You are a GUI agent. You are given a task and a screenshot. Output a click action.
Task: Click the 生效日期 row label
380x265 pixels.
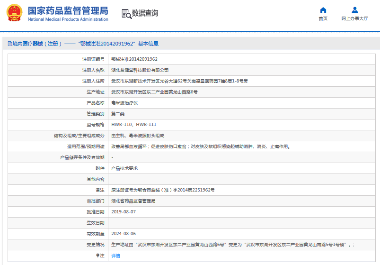click(x=96, y=223)
